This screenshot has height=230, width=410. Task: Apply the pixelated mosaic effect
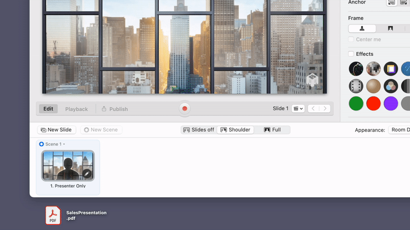tap(374, 69)
